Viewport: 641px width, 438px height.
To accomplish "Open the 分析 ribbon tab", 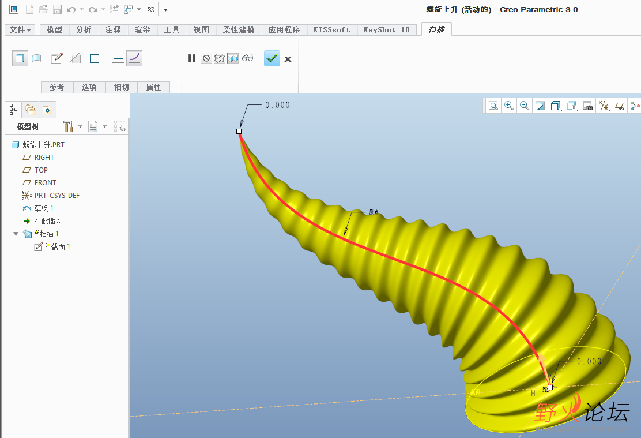I will pos(84,29).
